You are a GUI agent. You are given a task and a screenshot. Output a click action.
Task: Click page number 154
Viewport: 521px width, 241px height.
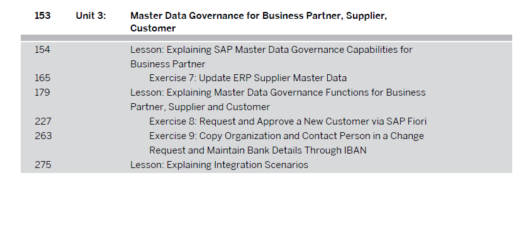pyautogui.click(x=43, y=50)
